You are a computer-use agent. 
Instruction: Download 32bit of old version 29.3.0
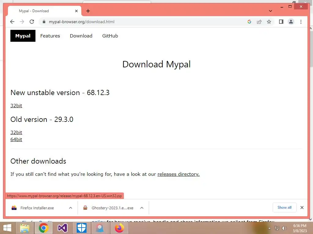coord(16,132)
